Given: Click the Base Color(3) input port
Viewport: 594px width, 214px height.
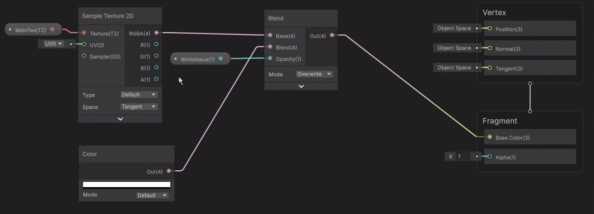Looking at the screenshot, I should (x=490, y=137).
